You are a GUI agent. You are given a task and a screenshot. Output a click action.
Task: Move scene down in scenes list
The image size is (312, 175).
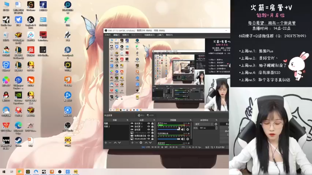(119, 143)
